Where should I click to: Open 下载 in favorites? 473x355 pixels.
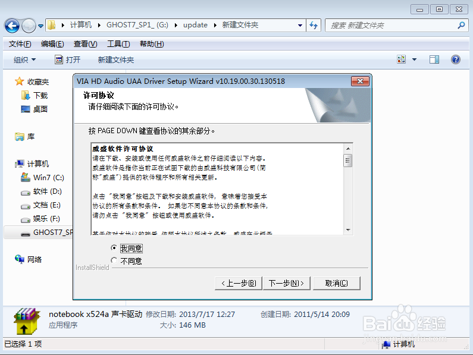pyautogui.click(x=40, y=96)
